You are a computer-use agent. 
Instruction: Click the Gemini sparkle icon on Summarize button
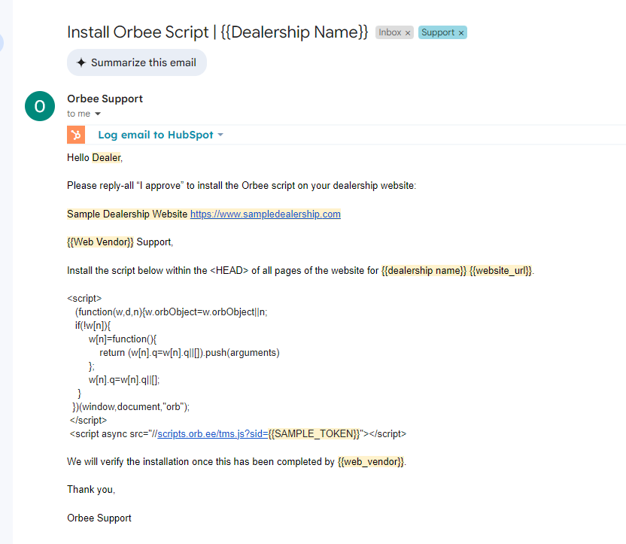81,62
